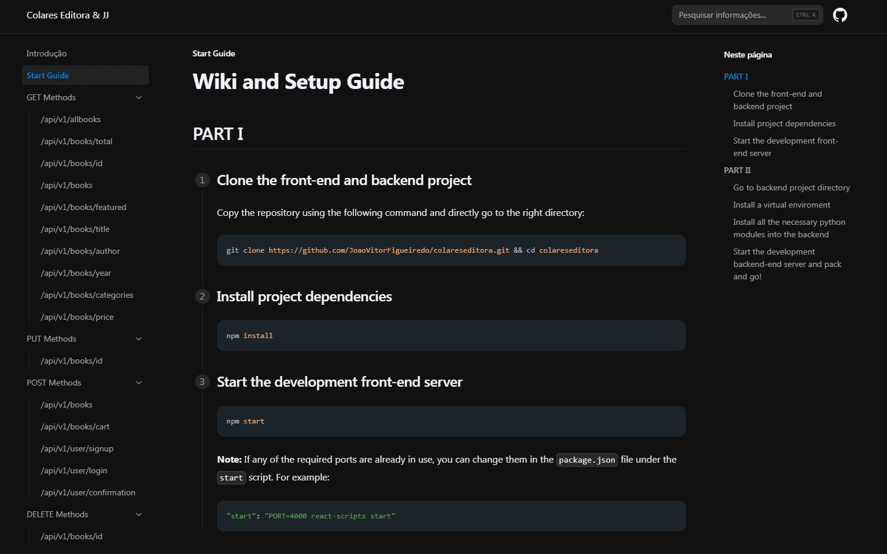Jump to 'Go to backend project directory' section
Viewport: 887px width, 554px height.
click(791, 187)
